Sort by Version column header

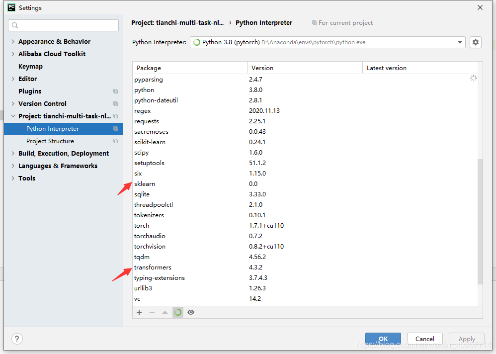(x=305, y=68)
